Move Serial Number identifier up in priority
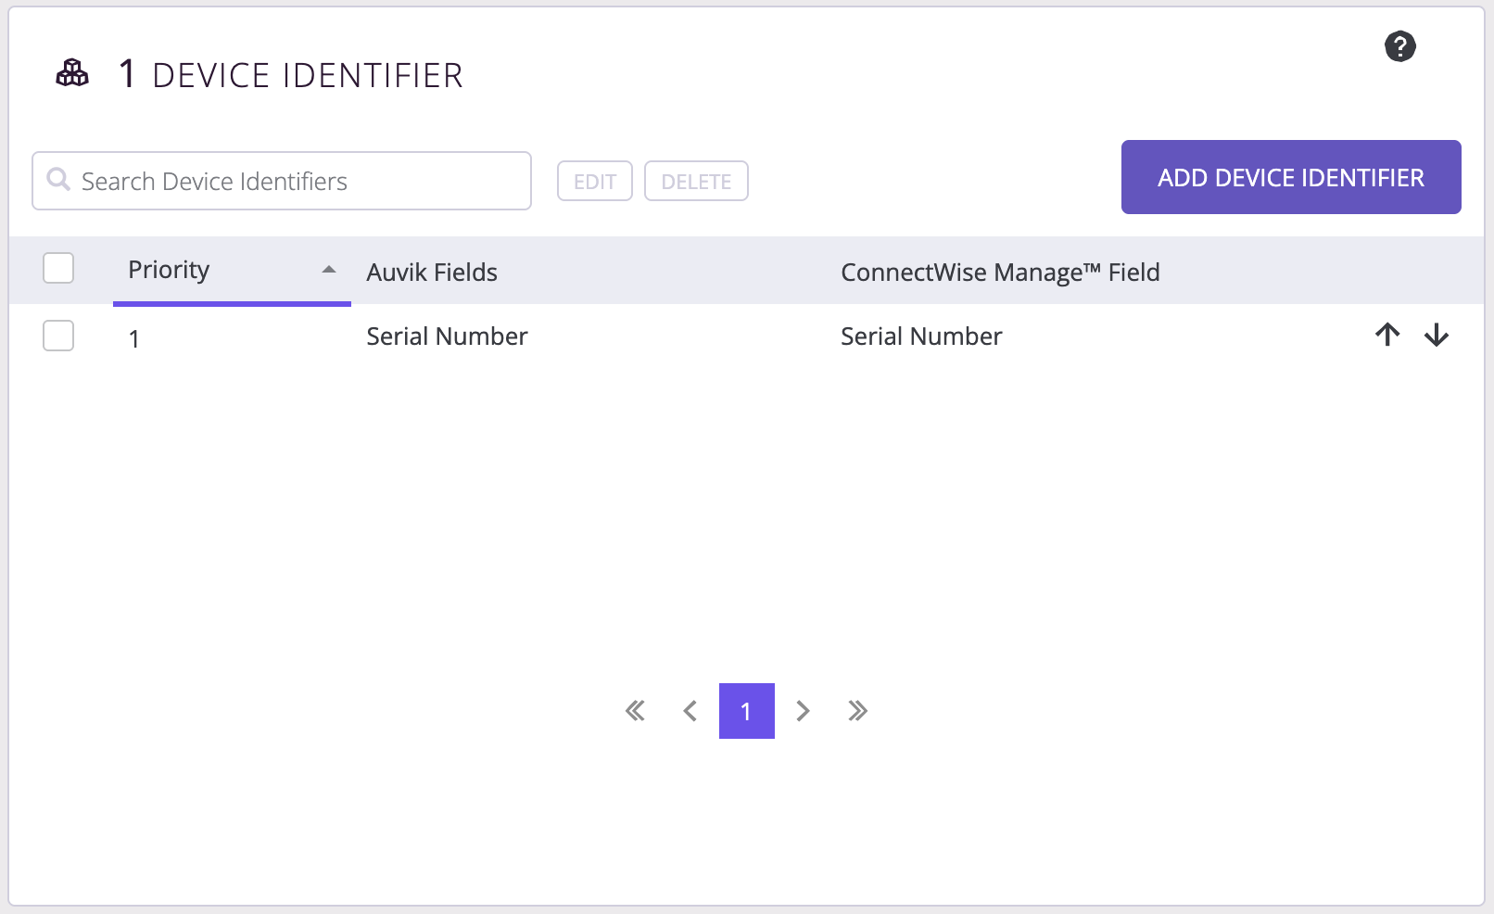Screen dimensions: 1494x914 coord(1387,335)
